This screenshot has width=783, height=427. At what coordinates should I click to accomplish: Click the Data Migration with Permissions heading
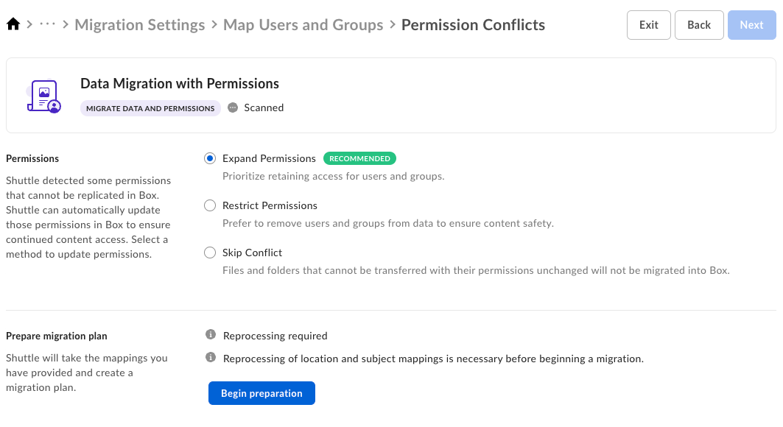coord(179,84)
